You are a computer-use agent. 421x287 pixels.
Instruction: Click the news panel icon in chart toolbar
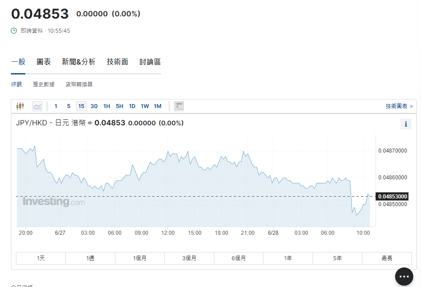point(179,106)
